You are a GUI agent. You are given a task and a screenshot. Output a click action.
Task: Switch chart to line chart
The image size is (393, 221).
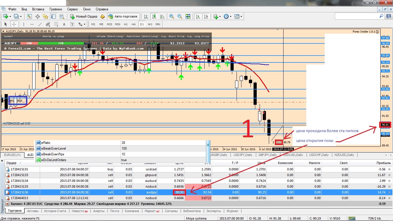click(x=162, y=16)
